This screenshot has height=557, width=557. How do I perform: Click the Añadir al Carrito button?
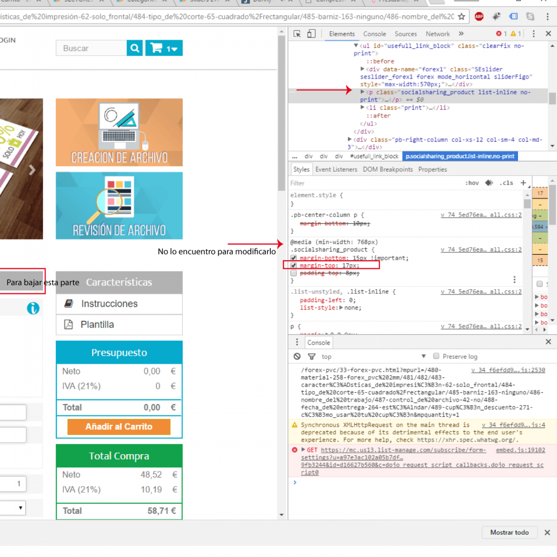(x=118, y=427)
